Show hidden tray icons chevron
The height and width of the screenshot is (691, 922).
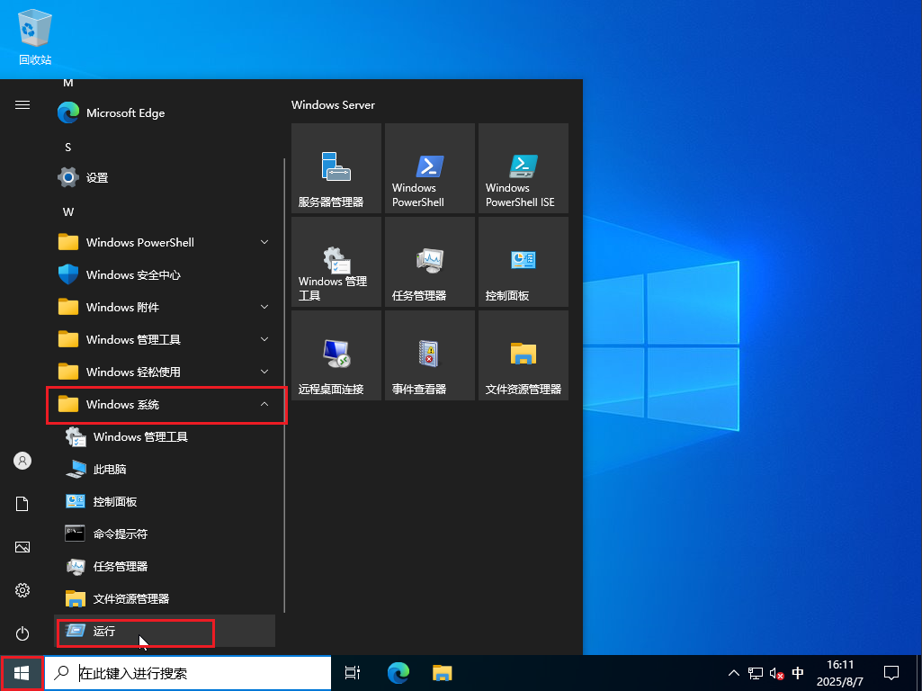pos(733,673)
